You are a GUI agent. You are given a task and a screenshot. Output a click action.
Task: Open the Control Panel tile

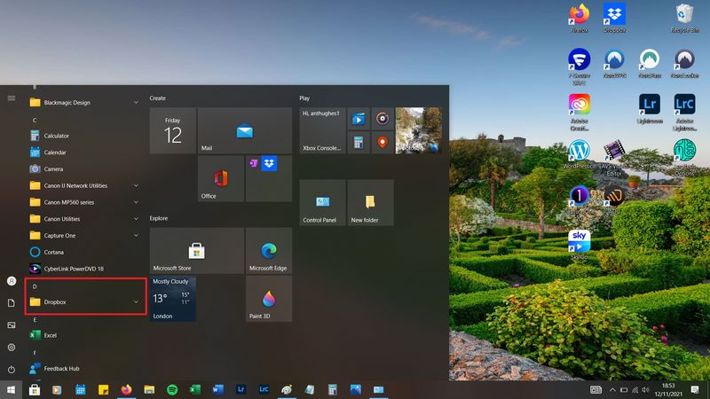pos(322,203)
